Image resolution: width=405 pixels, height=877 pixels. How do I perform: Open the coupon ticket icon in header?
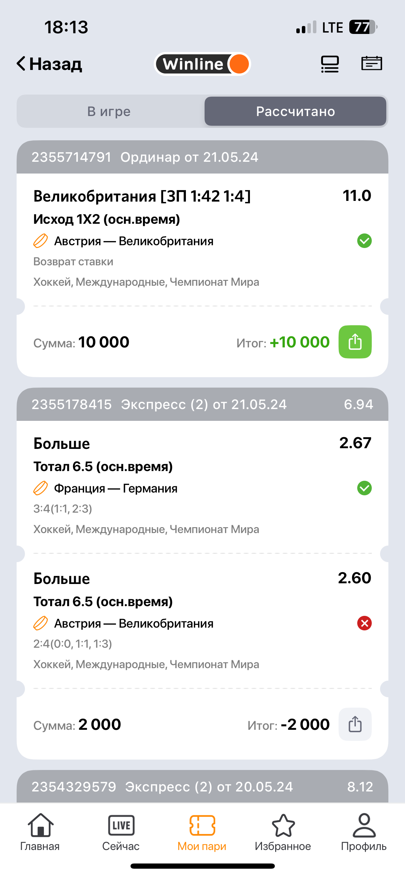point(371,63)
